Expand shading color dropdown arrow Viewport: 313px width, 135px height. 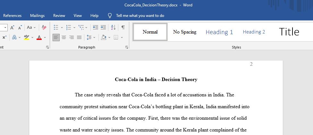pyautogui.click(x=109, y=37)
